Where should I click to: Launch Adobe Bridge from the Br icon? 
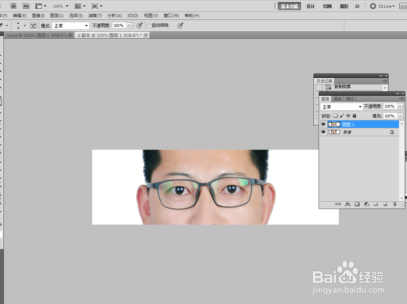tap(14, 6)
